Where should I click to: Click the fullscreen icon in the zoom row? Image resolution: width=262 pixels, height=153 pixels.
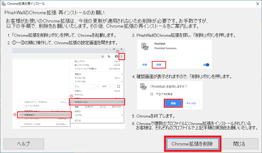pos(119,86)
